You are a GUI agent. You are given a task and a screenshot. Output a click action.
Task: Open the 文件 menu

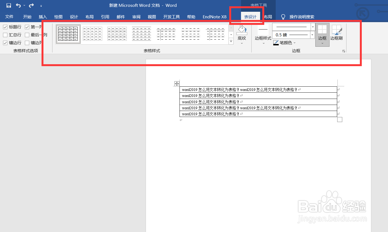point(9,17)
